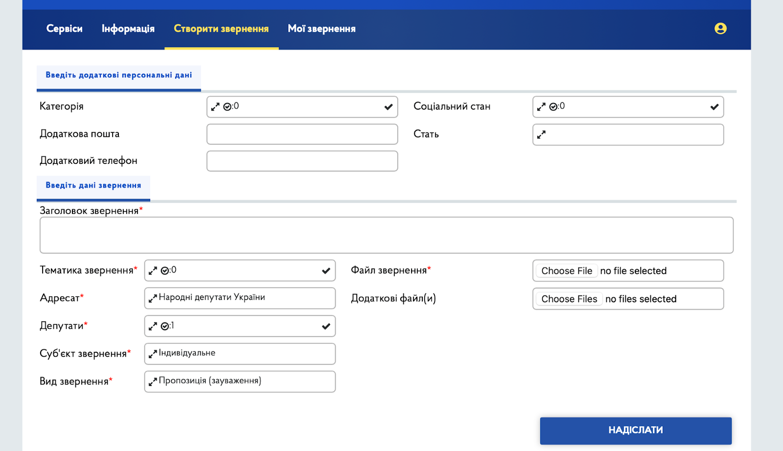Switch to the Сервіси menu item
783x451 pixels.
64,29
